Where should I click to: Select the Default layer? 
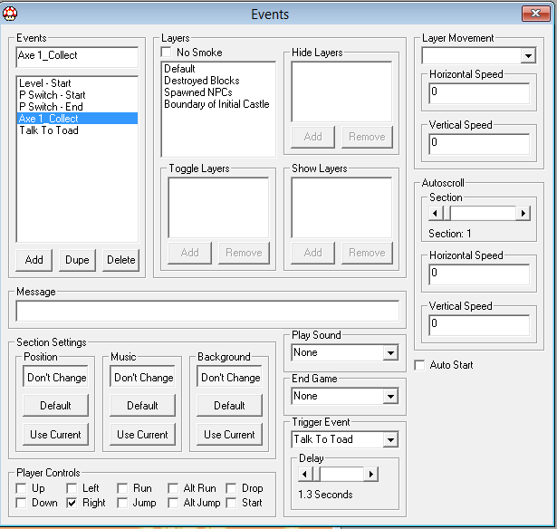218,69
